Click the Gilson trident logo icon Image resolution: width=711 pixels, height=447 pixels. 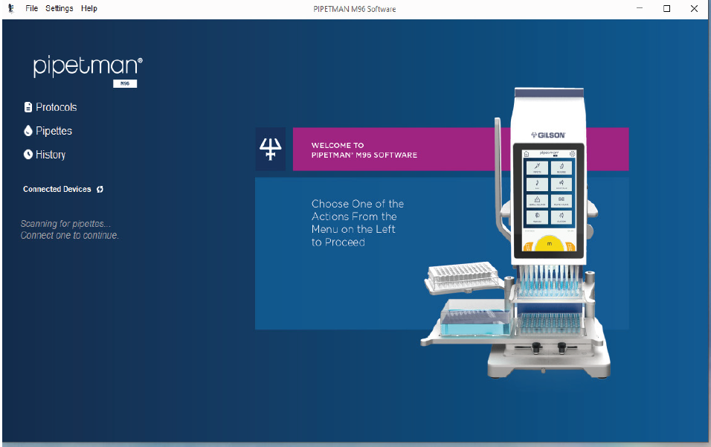coord(270,149)
